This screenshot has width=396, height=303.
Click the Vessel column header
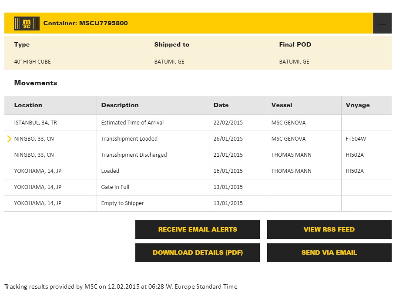click(x=282, y=105)
